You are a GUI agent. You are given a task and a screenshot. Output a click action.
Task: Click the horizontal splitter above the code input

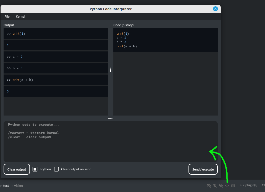click(111, 118)
